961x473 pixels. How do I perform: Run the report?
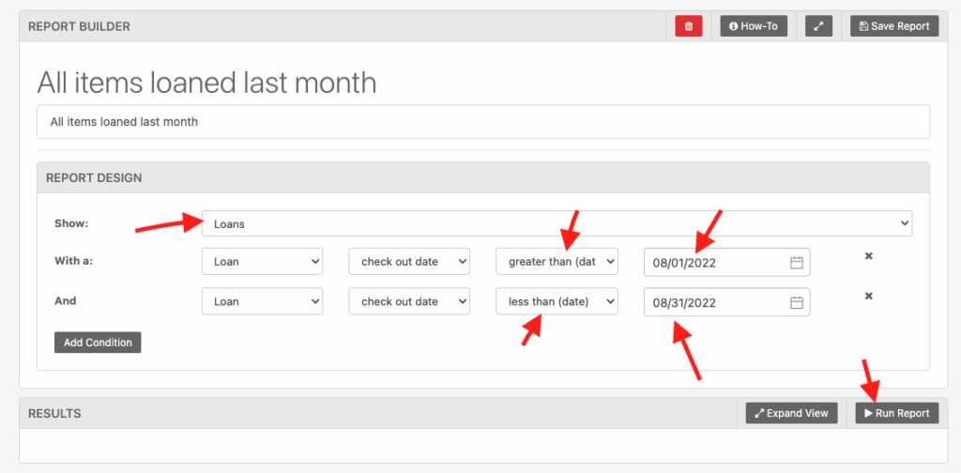[x=896, y=413]
